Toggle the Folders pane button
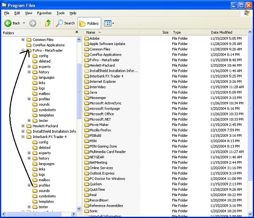Image resolution: width=254 pixels, height=218 pixels. coord(89,24)
